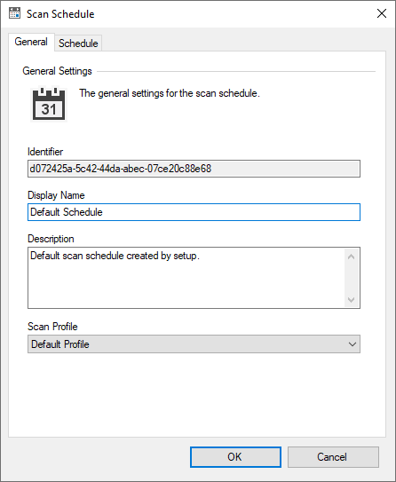Confirm changes with the OK button
Screen dimensions: 396x482
[235, 457]
